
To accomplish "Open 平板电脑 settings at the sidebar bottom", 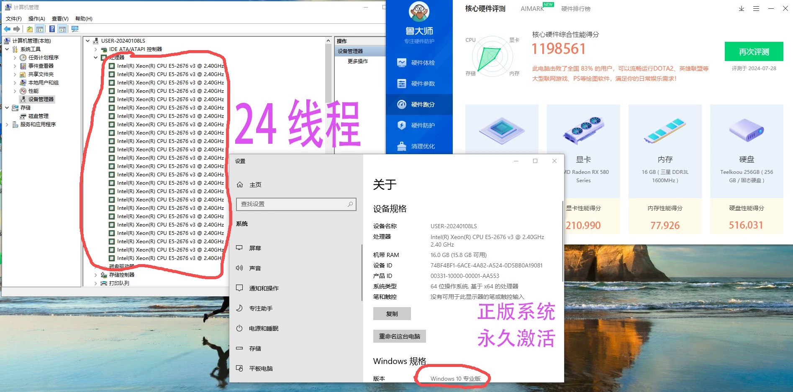I will 261,369.
